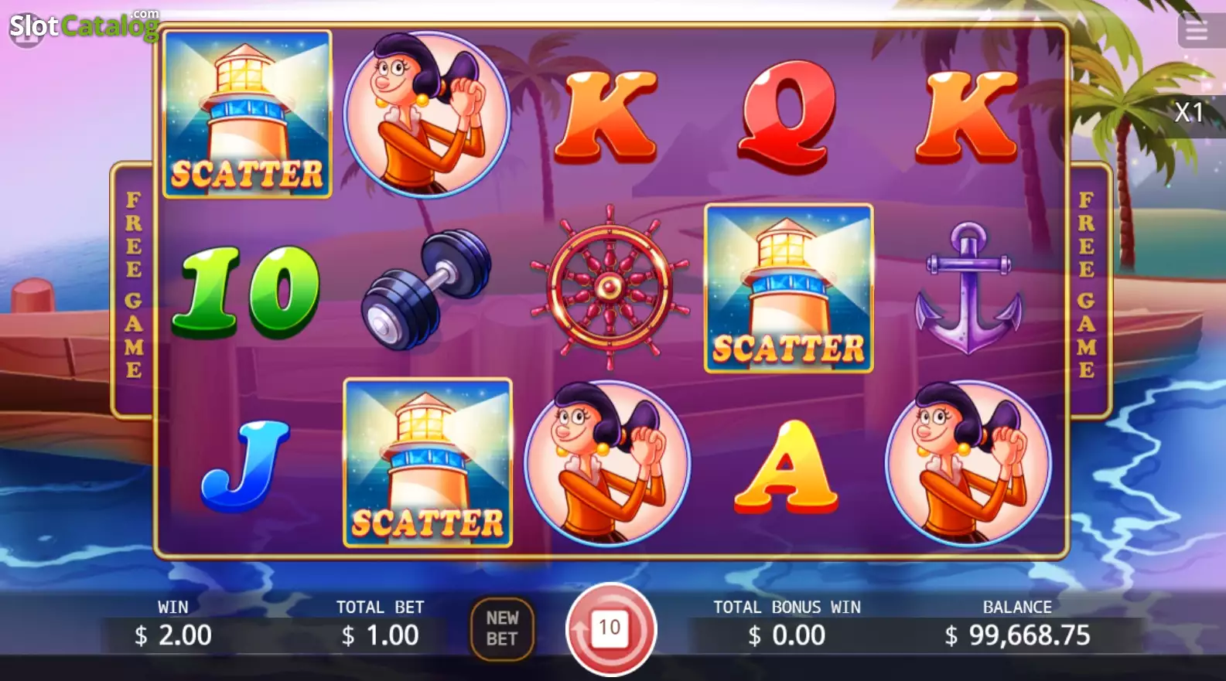
Task: Click the red spin button showing 10
Action: coord(610,628)
